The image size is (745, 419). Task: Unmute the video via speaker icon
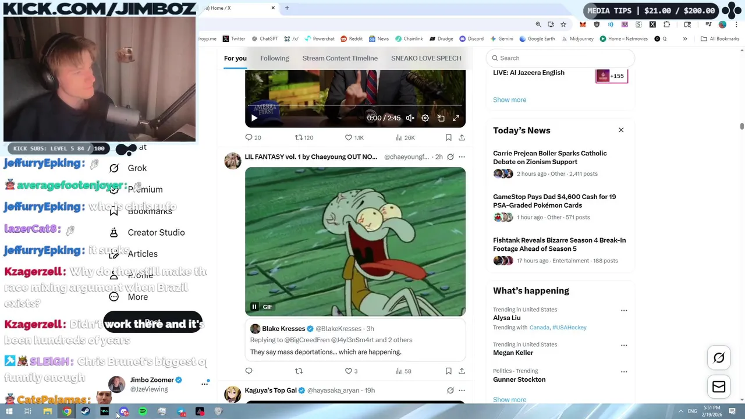[410, 118]
